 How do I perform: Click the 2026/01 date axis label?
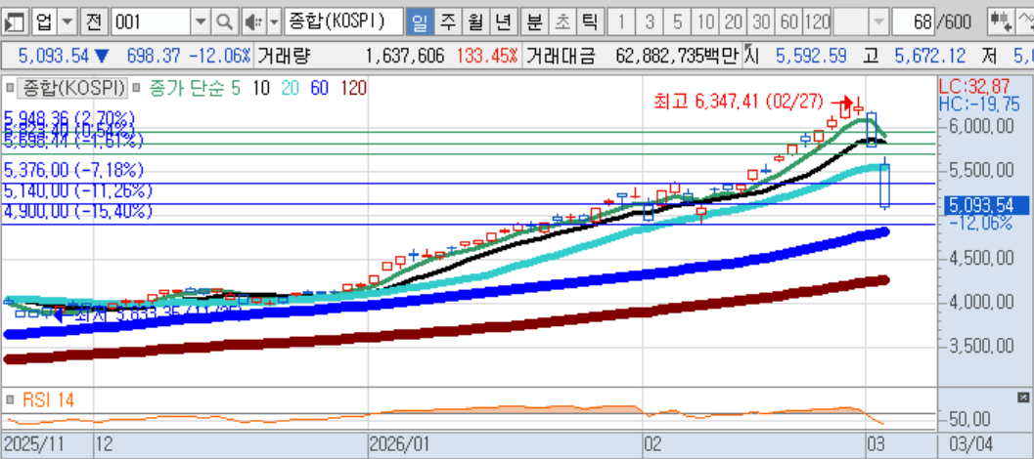[400, 444]
